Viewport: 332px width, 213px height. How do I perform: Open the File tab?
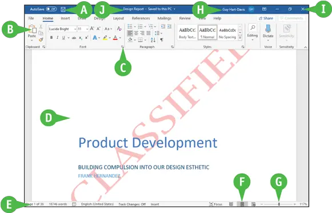click(x=31, y=18)
